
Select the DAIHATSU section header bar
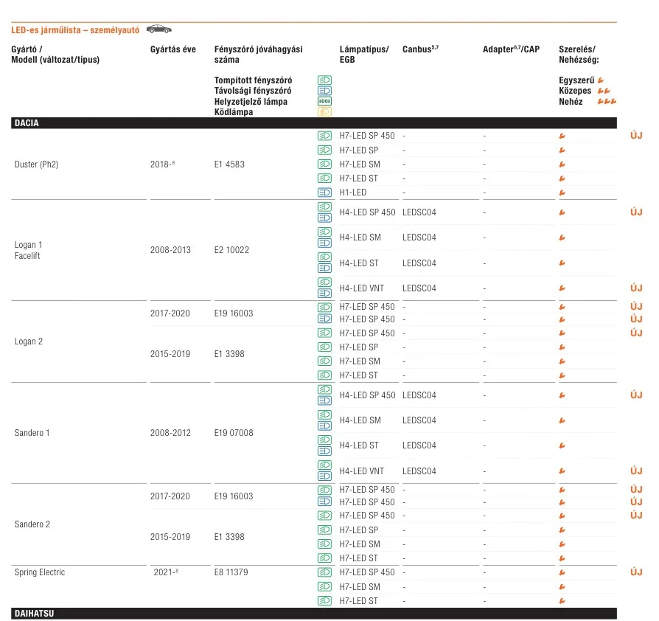[313, 614]
